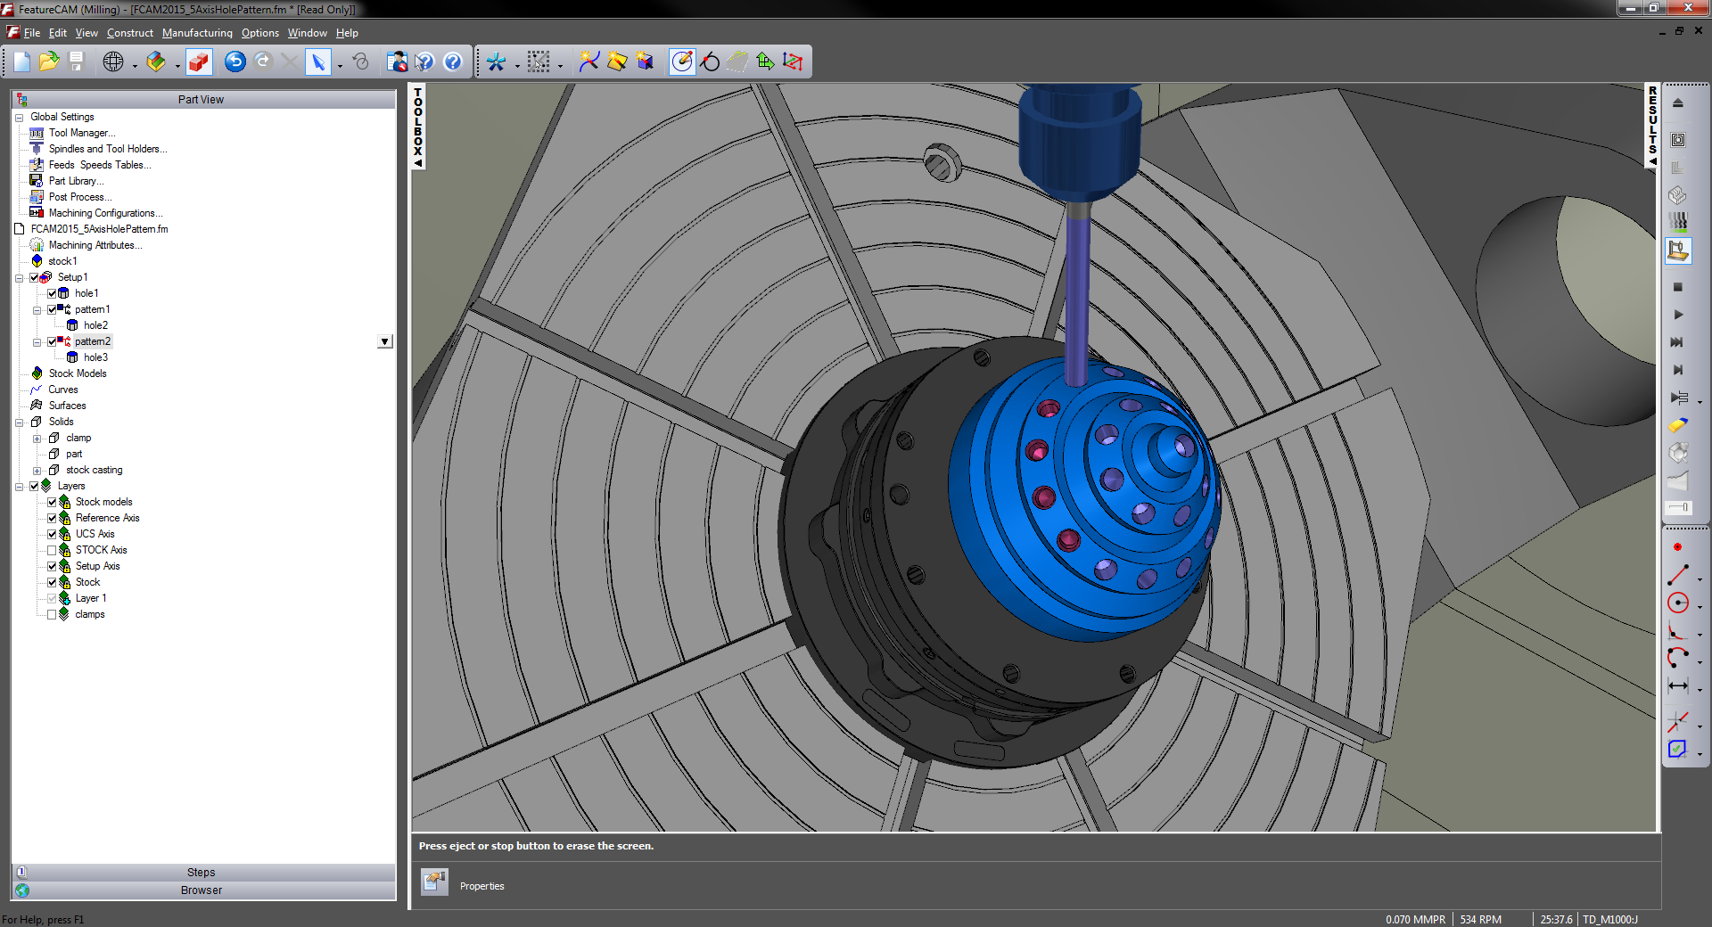Open the Construct menu
The width and height of the screenshot is (1712, 927).
(x=130, y=33)
